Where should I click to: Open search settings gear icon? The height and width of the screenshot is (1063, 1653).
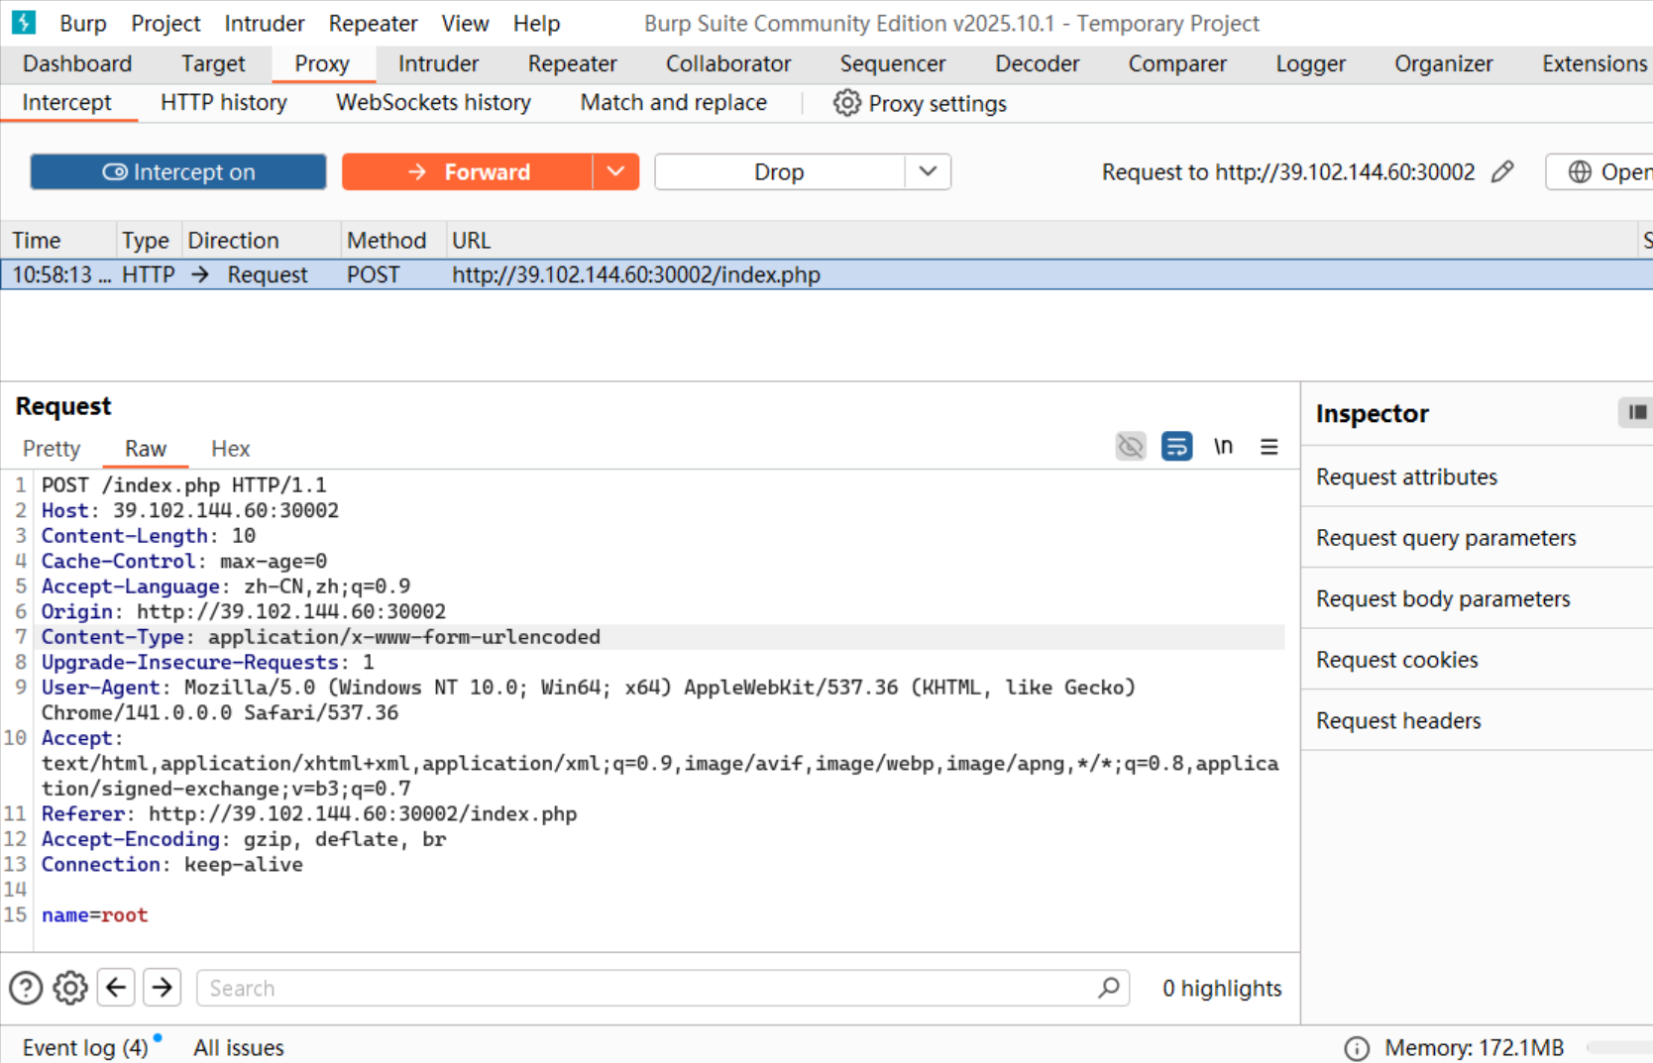pos(70,988)
